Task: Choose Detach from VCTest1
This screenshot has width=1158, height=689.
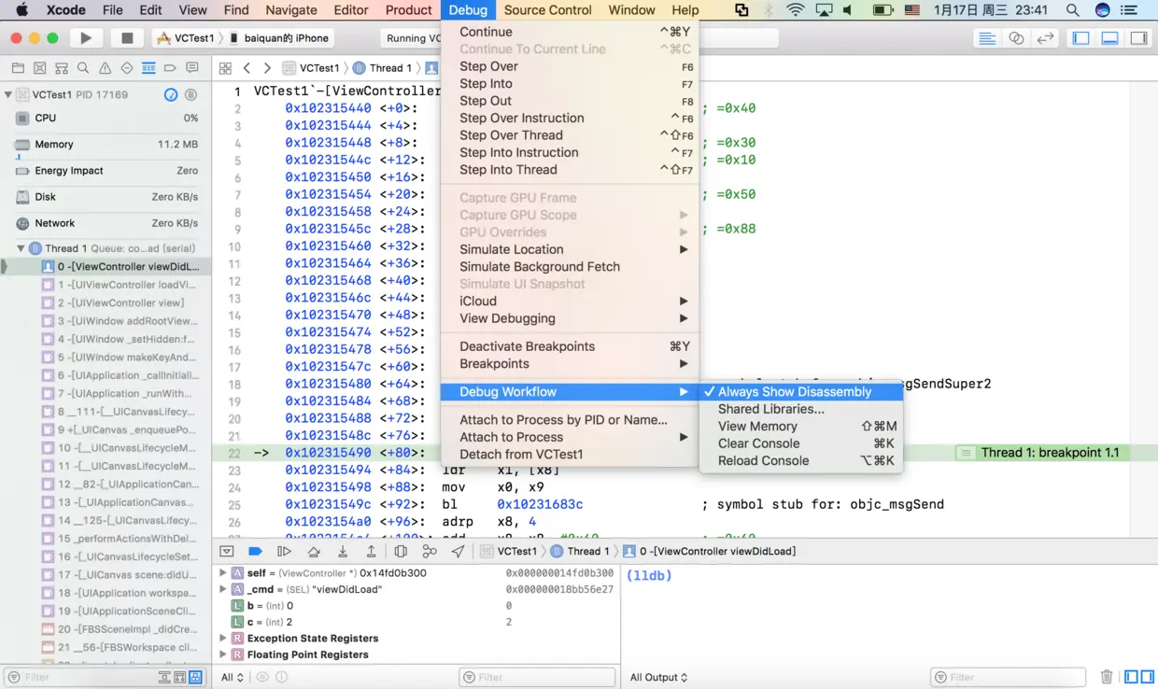Action: click(x=570, y=455)
